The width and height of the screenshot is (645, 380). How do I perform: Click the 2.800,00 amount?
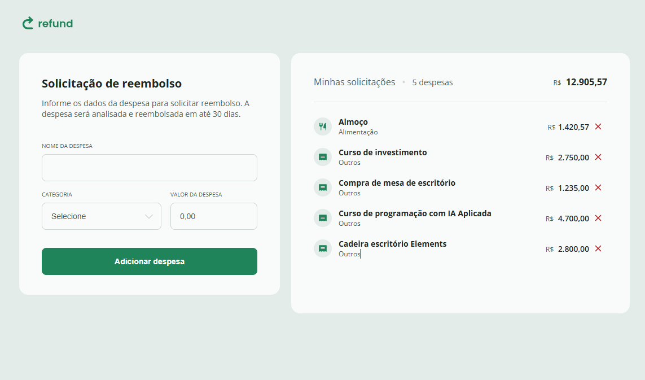pos(573,249)
